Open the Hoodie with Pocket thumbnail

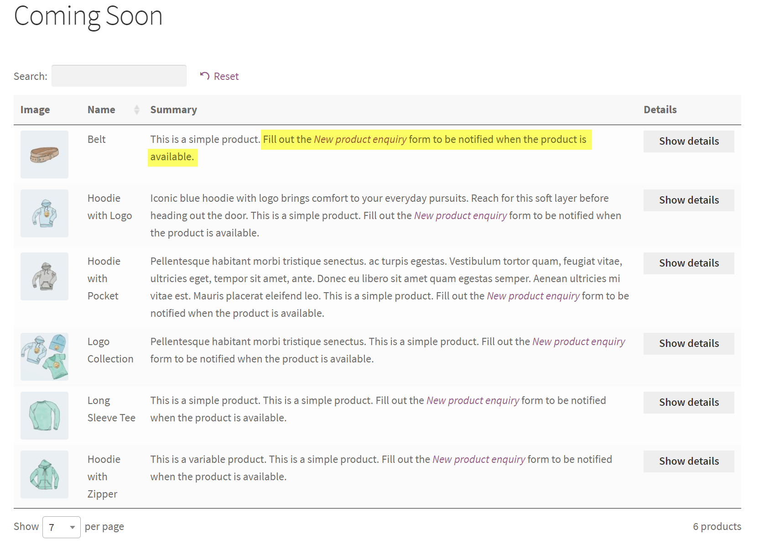44,277
